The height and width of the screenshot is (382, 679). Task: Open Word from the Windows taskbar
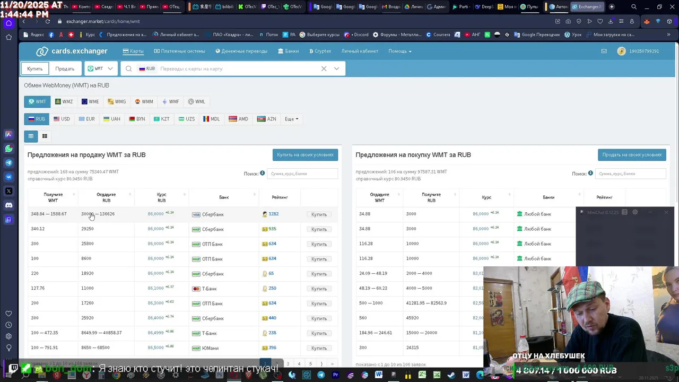pos(379,375)
